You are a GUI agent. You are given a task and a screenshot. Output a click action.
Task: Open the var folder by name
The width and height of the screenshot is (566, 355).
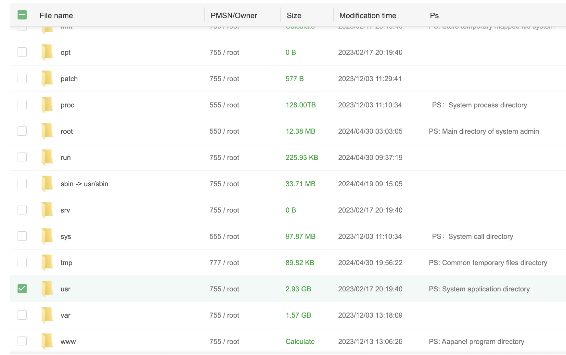pyautogui.click(x=66, y=315)
